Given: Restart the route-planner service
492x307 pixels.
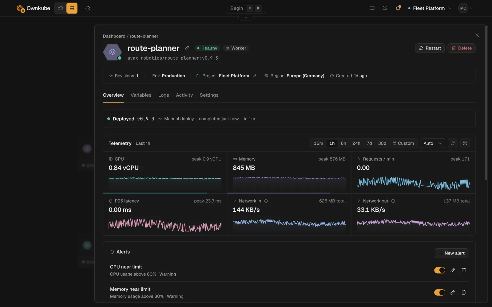Looking at the screenshot, I should click(x=430, y=48).
